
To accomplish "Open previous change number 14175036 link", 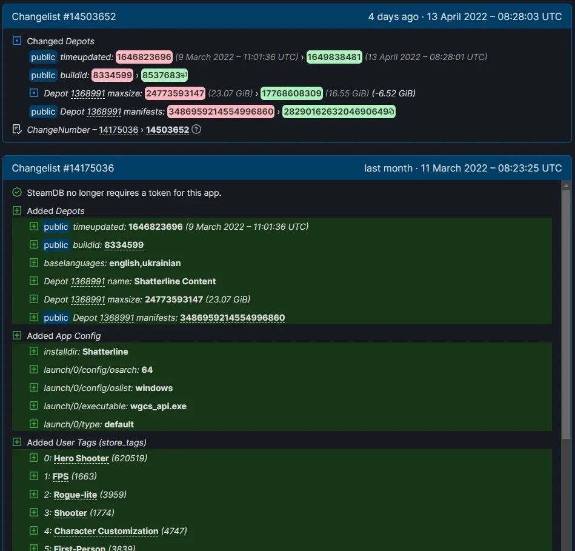I will (119, 130).
